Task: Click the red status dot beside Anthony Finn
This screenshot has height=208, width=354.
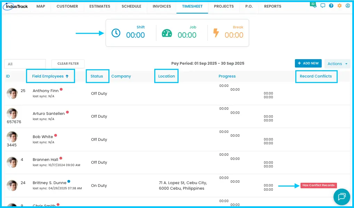Action: pos(61,89)
